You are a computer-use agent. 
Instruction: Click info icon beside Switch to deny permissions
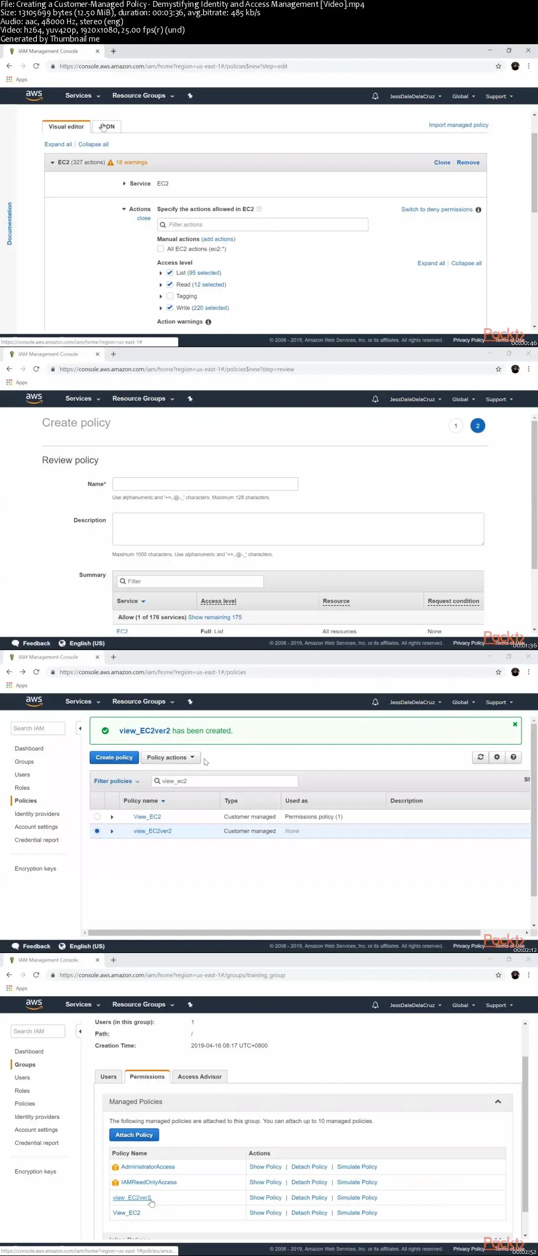478,210
